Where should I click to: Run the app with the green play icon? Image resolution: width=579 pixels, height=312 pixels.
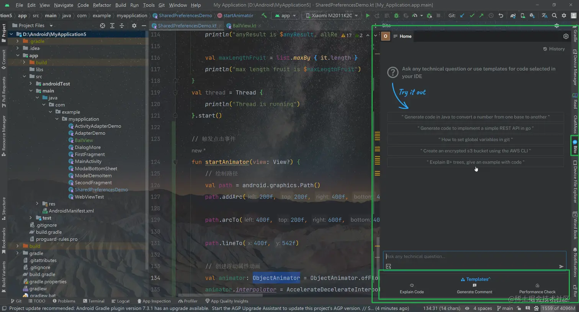coord(368,16)
